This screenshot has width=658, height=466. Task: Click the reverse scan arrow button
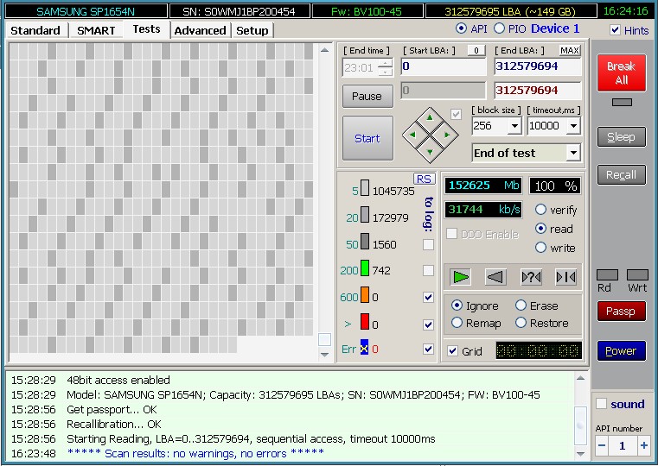(495, 277)
